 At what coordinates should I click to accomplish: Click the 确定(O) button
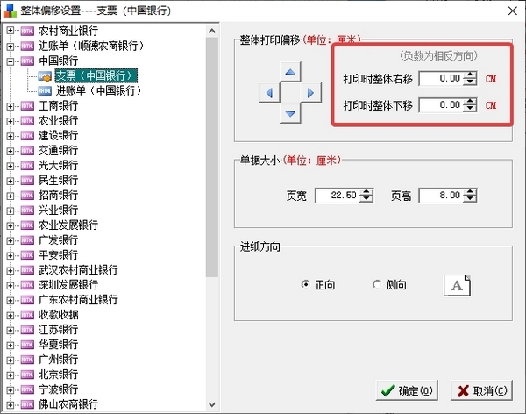click(x=407, y=390)
